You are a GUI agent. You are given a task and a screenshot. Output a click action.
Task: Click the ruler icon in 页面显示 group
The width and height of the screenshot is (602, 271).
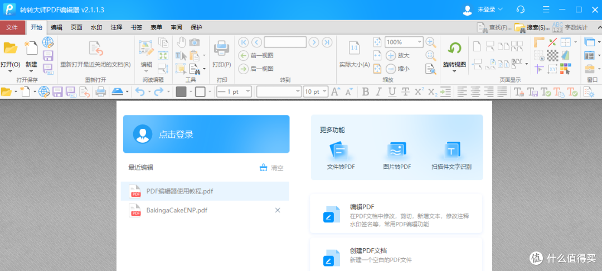point(539,42)
